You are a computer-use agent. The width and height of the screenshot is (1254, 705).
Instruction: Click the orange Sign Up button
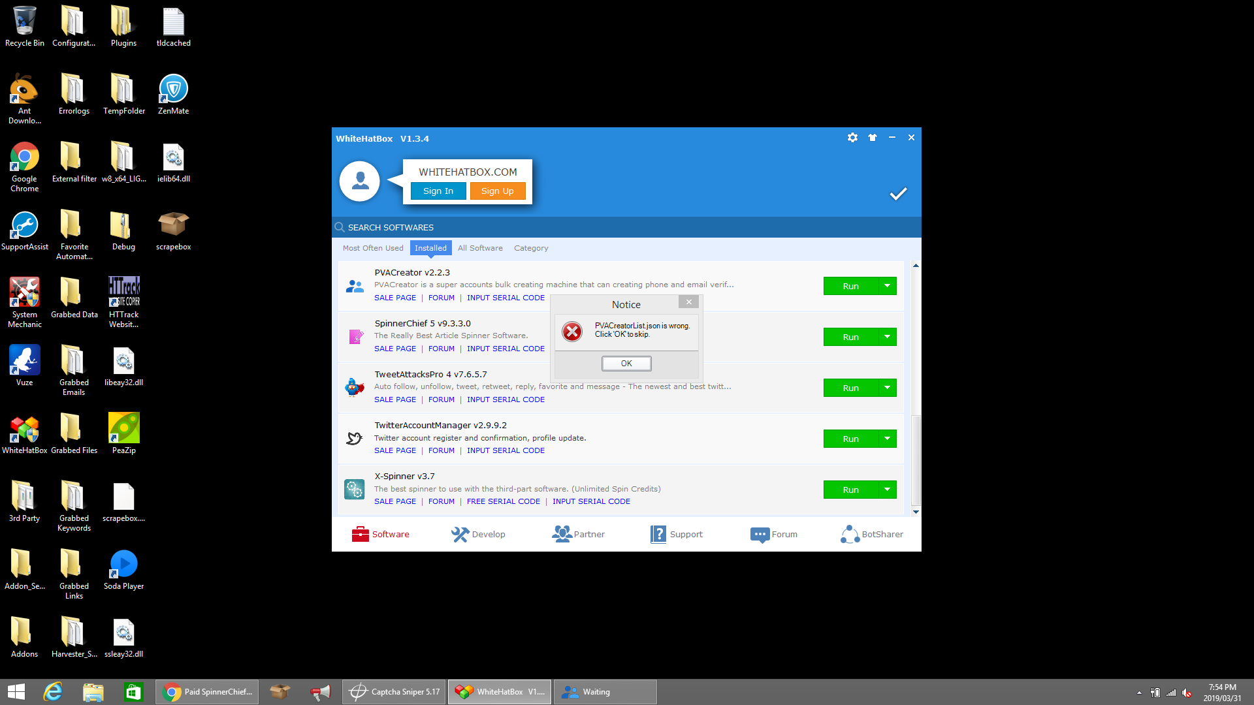497,191
